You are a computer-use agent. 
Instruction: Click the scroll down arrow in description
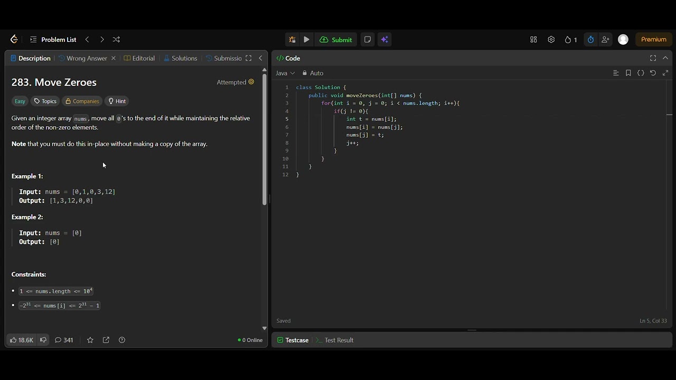coord(265,328)
